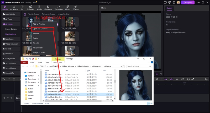Open Stock Photos in sidebar
Viewport: 210px width, 113px height.
[x=11, y=68]
